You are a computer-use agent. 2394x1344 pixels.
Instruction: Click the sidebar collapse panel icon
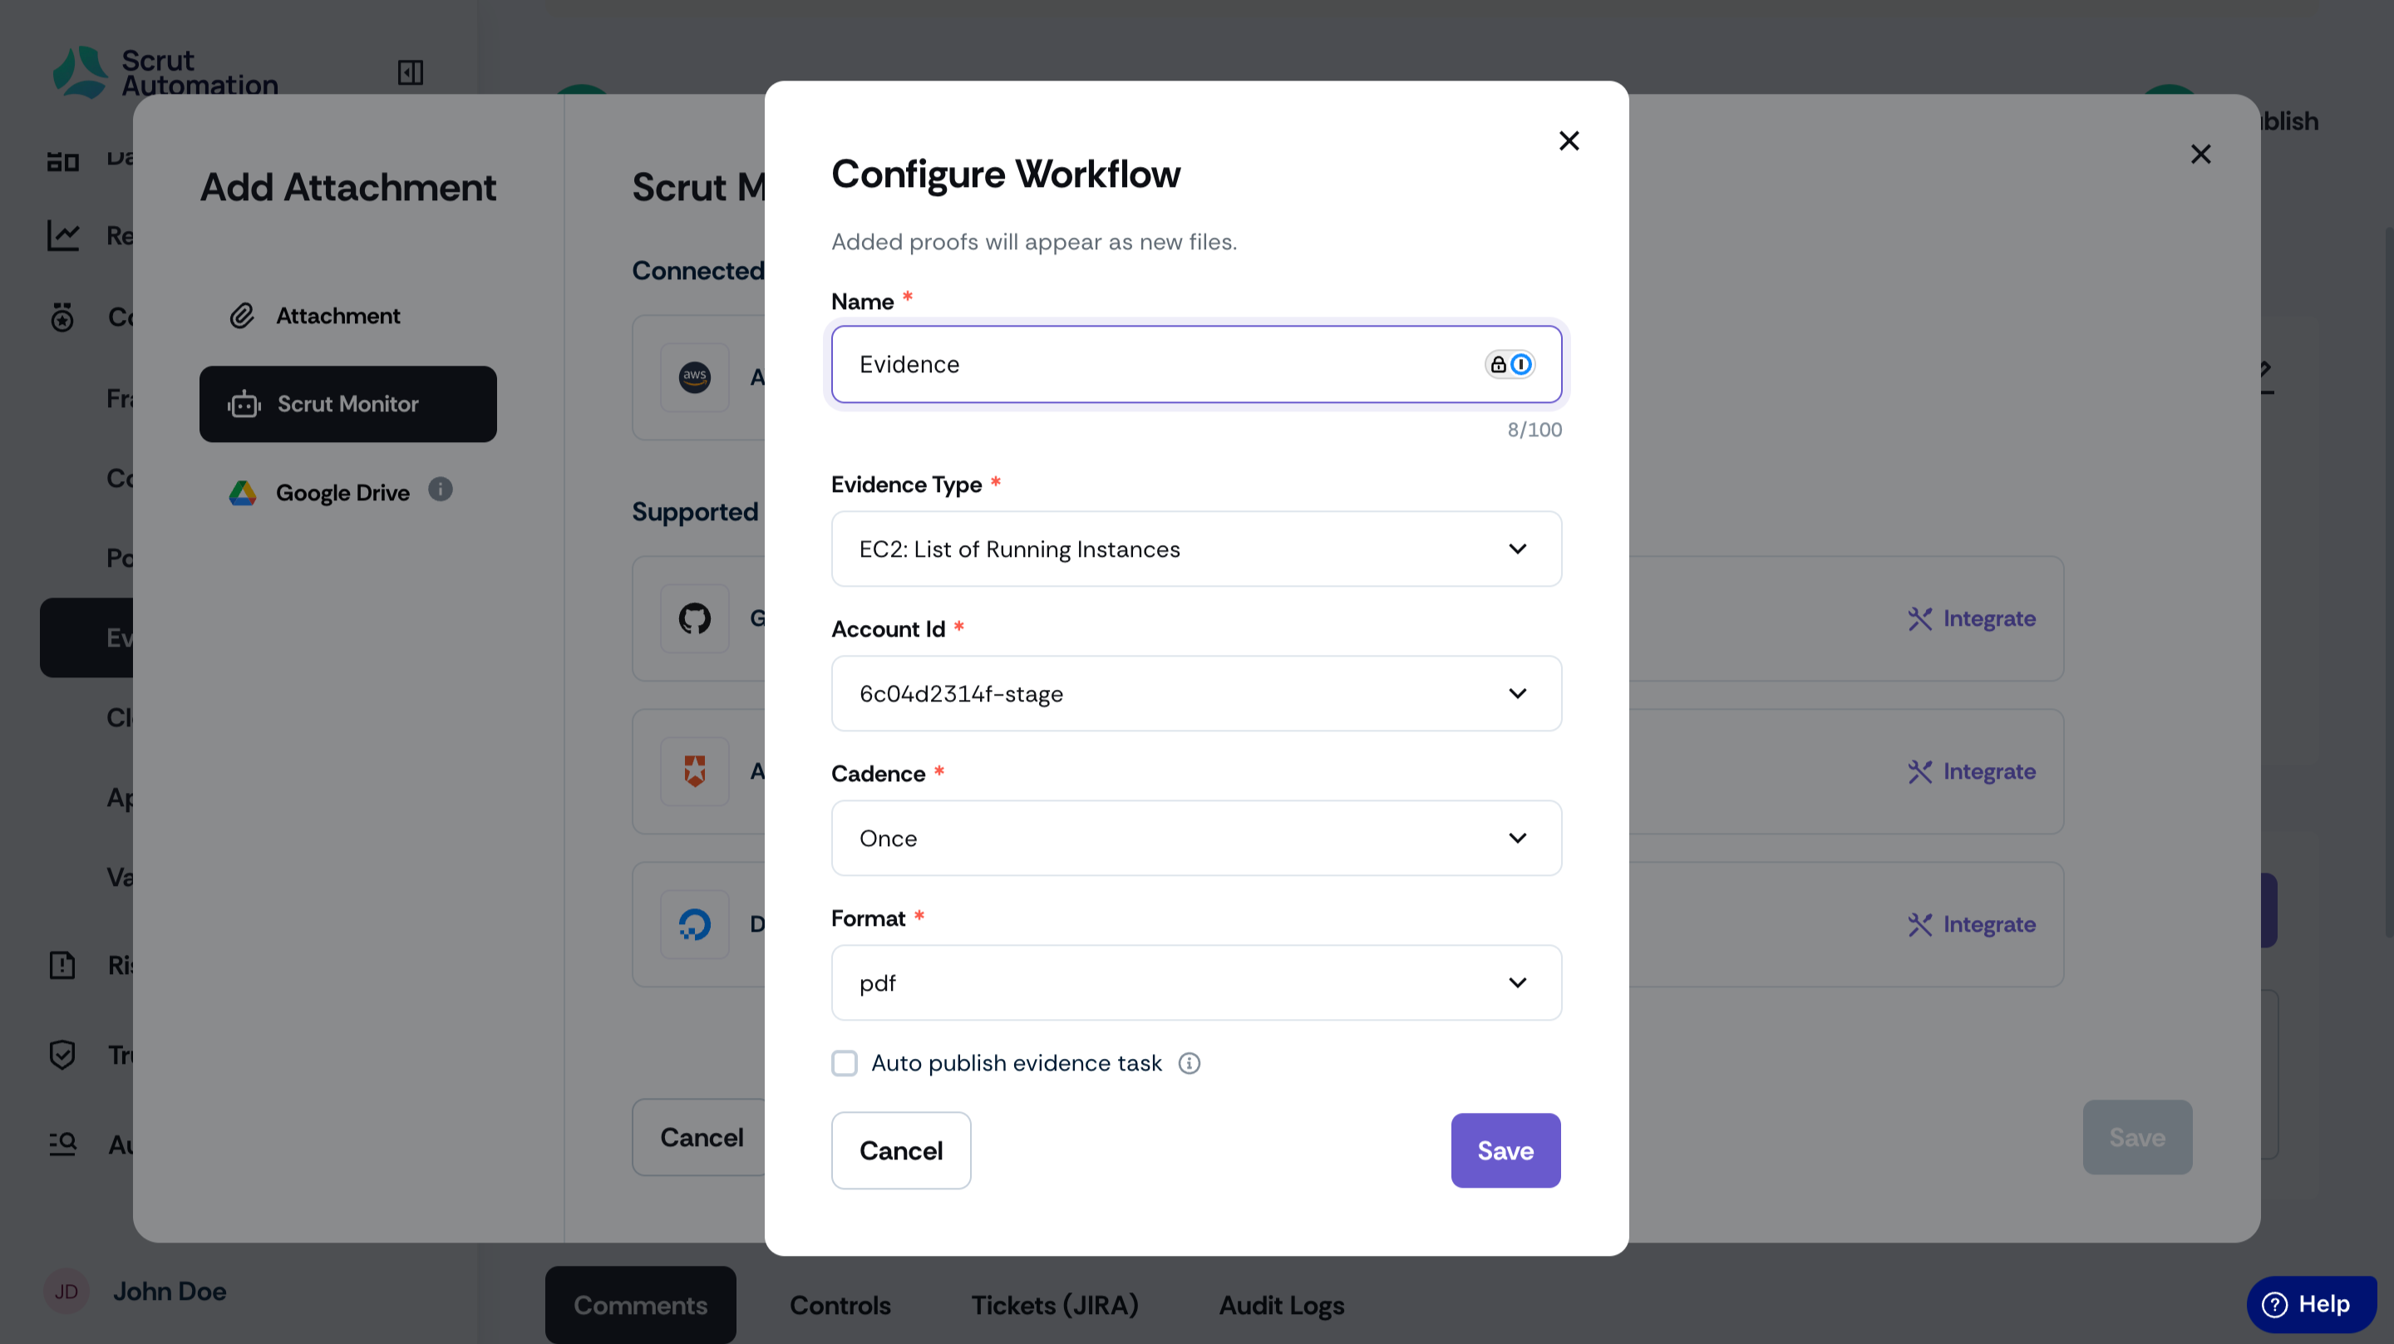coord(410,72)
